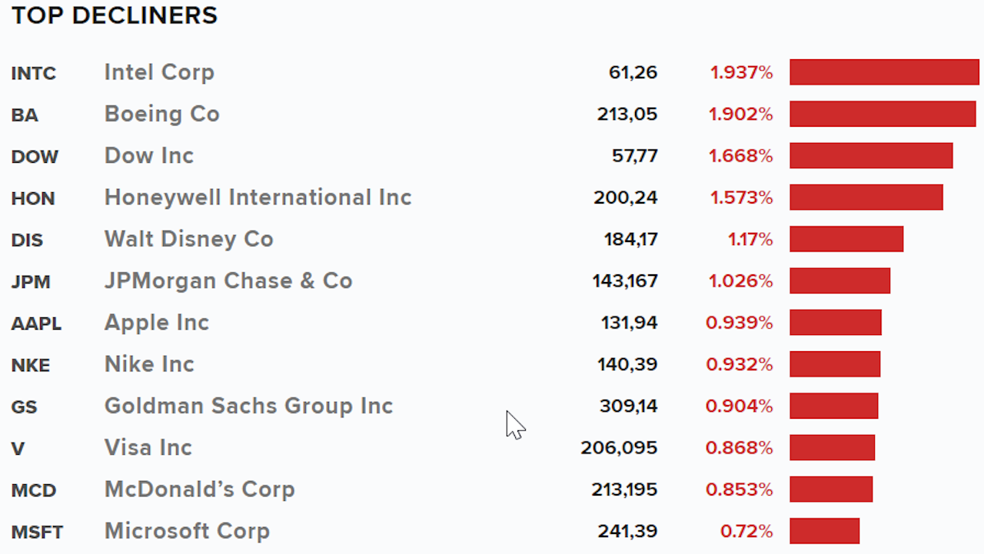Screen dimensions: 984x554
Task: Click the red decline bar for Intel
Action: 885,72
